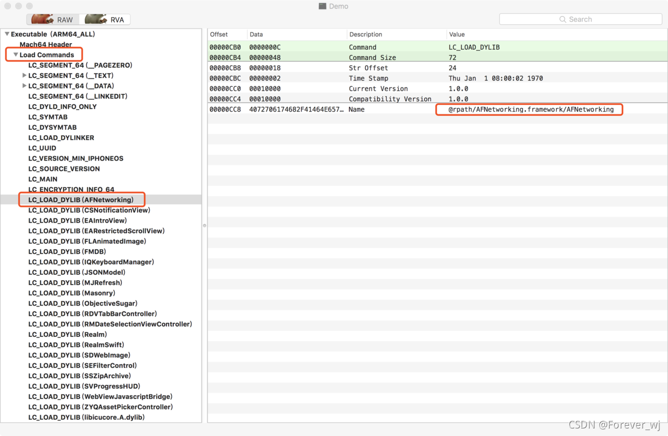Select LC_SEGMENT_64 (__PAGEZERO)
This screenshot has width=668, height=436.
(x=80, y=65)
